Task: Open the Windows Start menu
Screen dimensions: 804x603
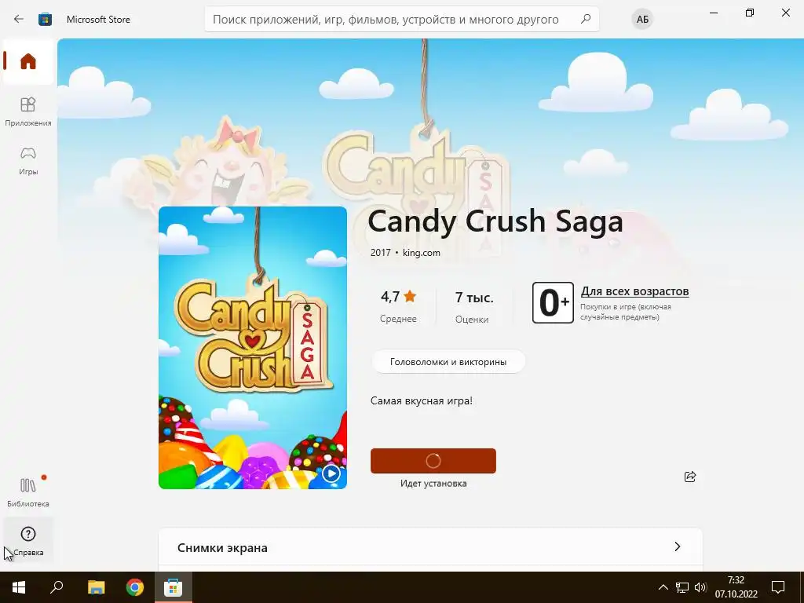Action: coord(19,587)
